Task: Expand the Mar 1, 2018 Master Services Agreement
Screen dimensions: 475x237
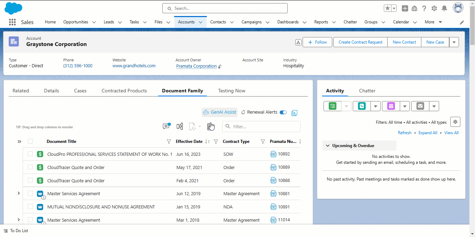Action: (19, 220)
